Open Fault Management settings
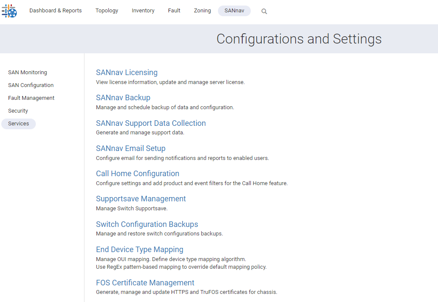 31,98
